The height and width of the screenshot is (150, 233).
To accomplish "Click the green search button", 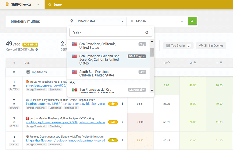I will (192, 21).
